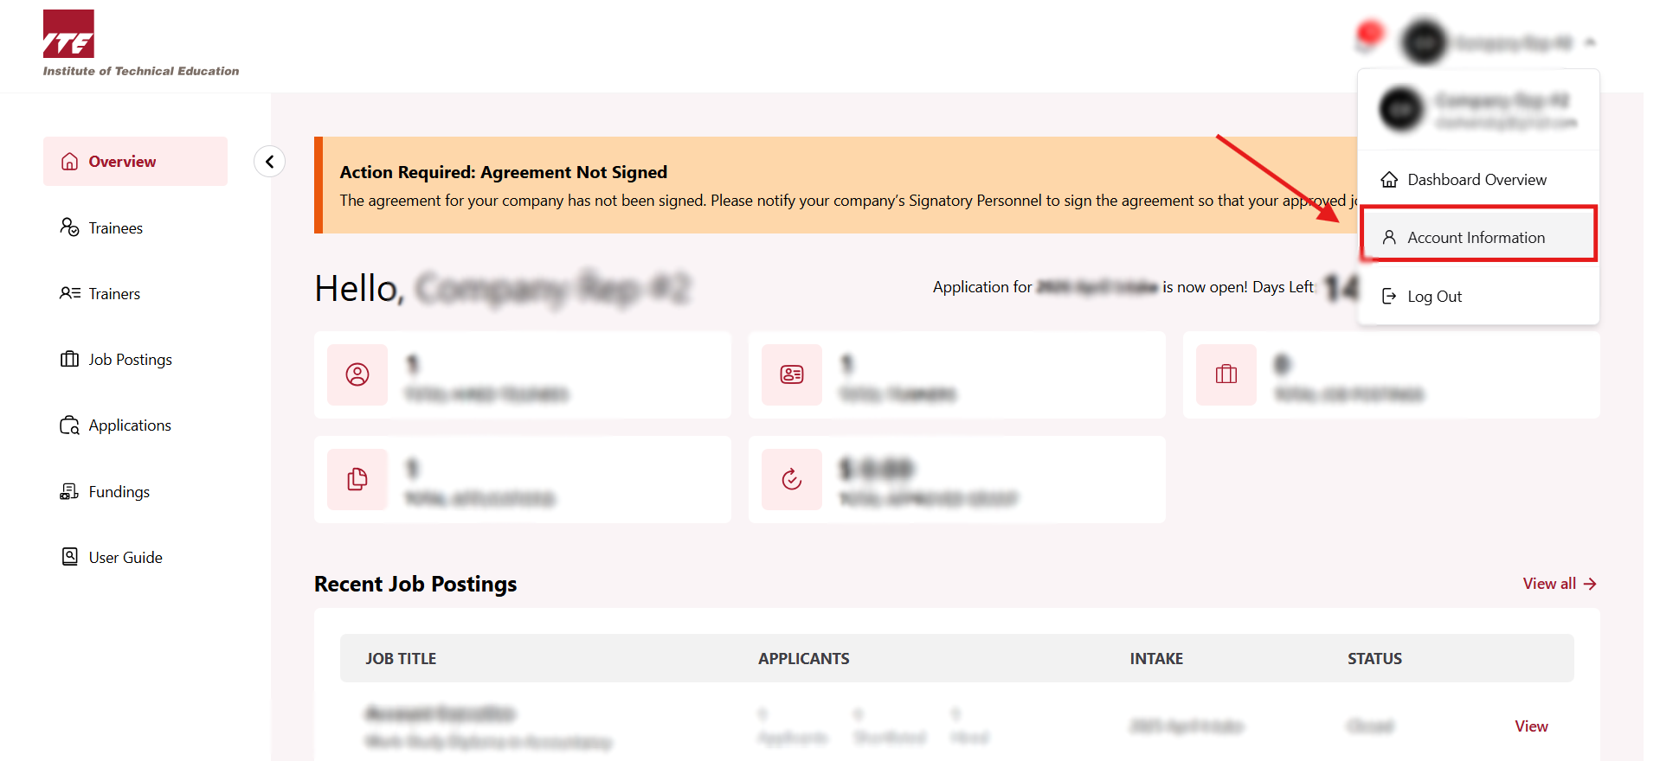Screen dimensions: 1660x761
Task: Click the profile avatar in the dropdown panel
Action: 1401,110
